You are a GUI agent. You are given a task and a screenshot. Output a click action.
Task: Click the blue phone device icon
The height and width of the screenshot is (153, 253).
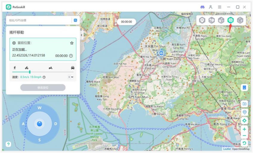(x=244, y=87)
